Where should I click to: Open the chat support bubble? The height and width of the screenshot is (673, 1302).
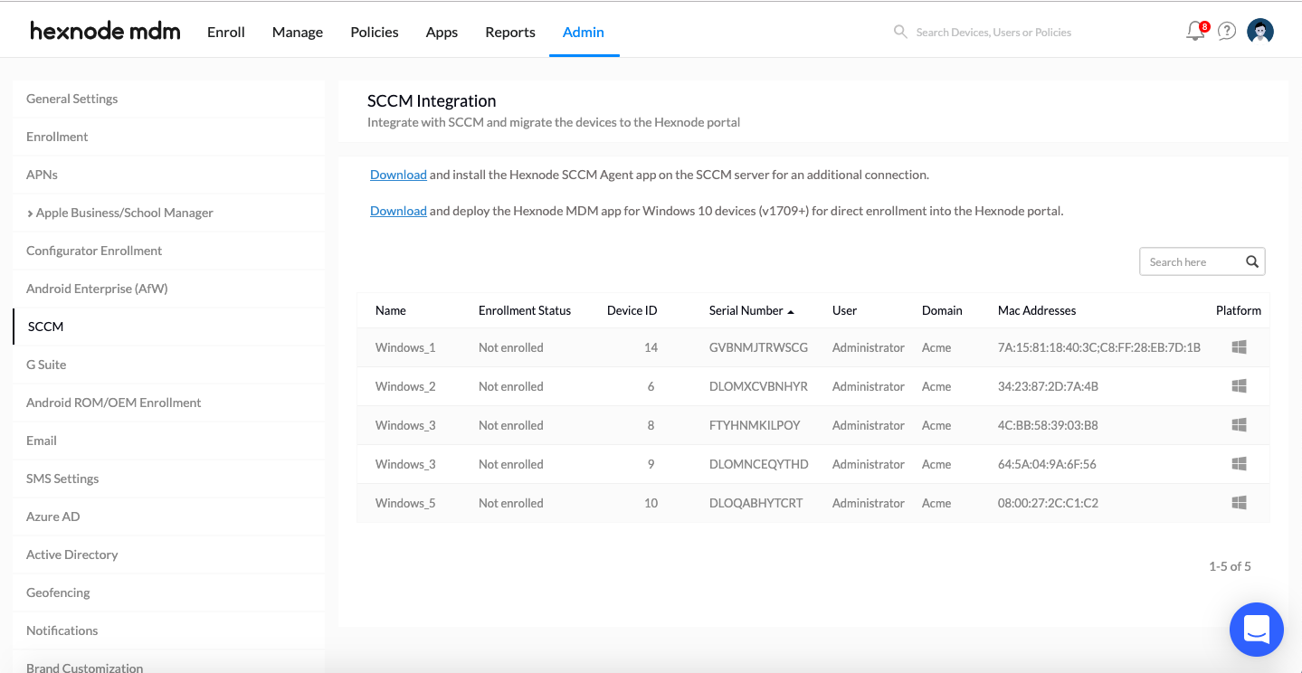(x=1257, y=630)
